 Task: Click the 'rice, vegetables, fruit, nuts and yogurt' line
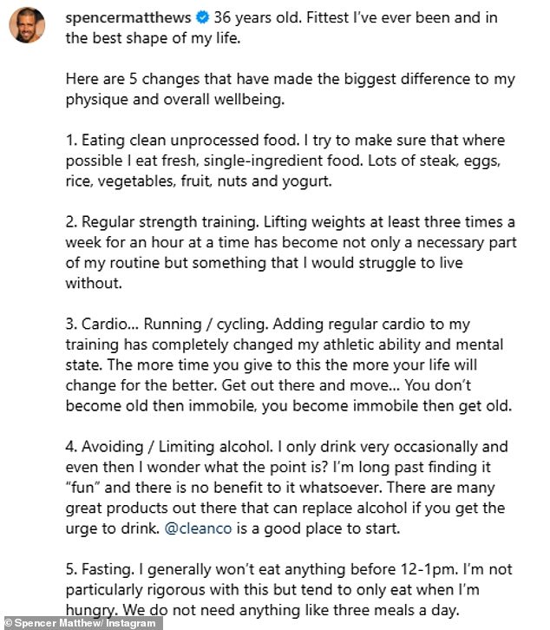click(x=199, y=181)
